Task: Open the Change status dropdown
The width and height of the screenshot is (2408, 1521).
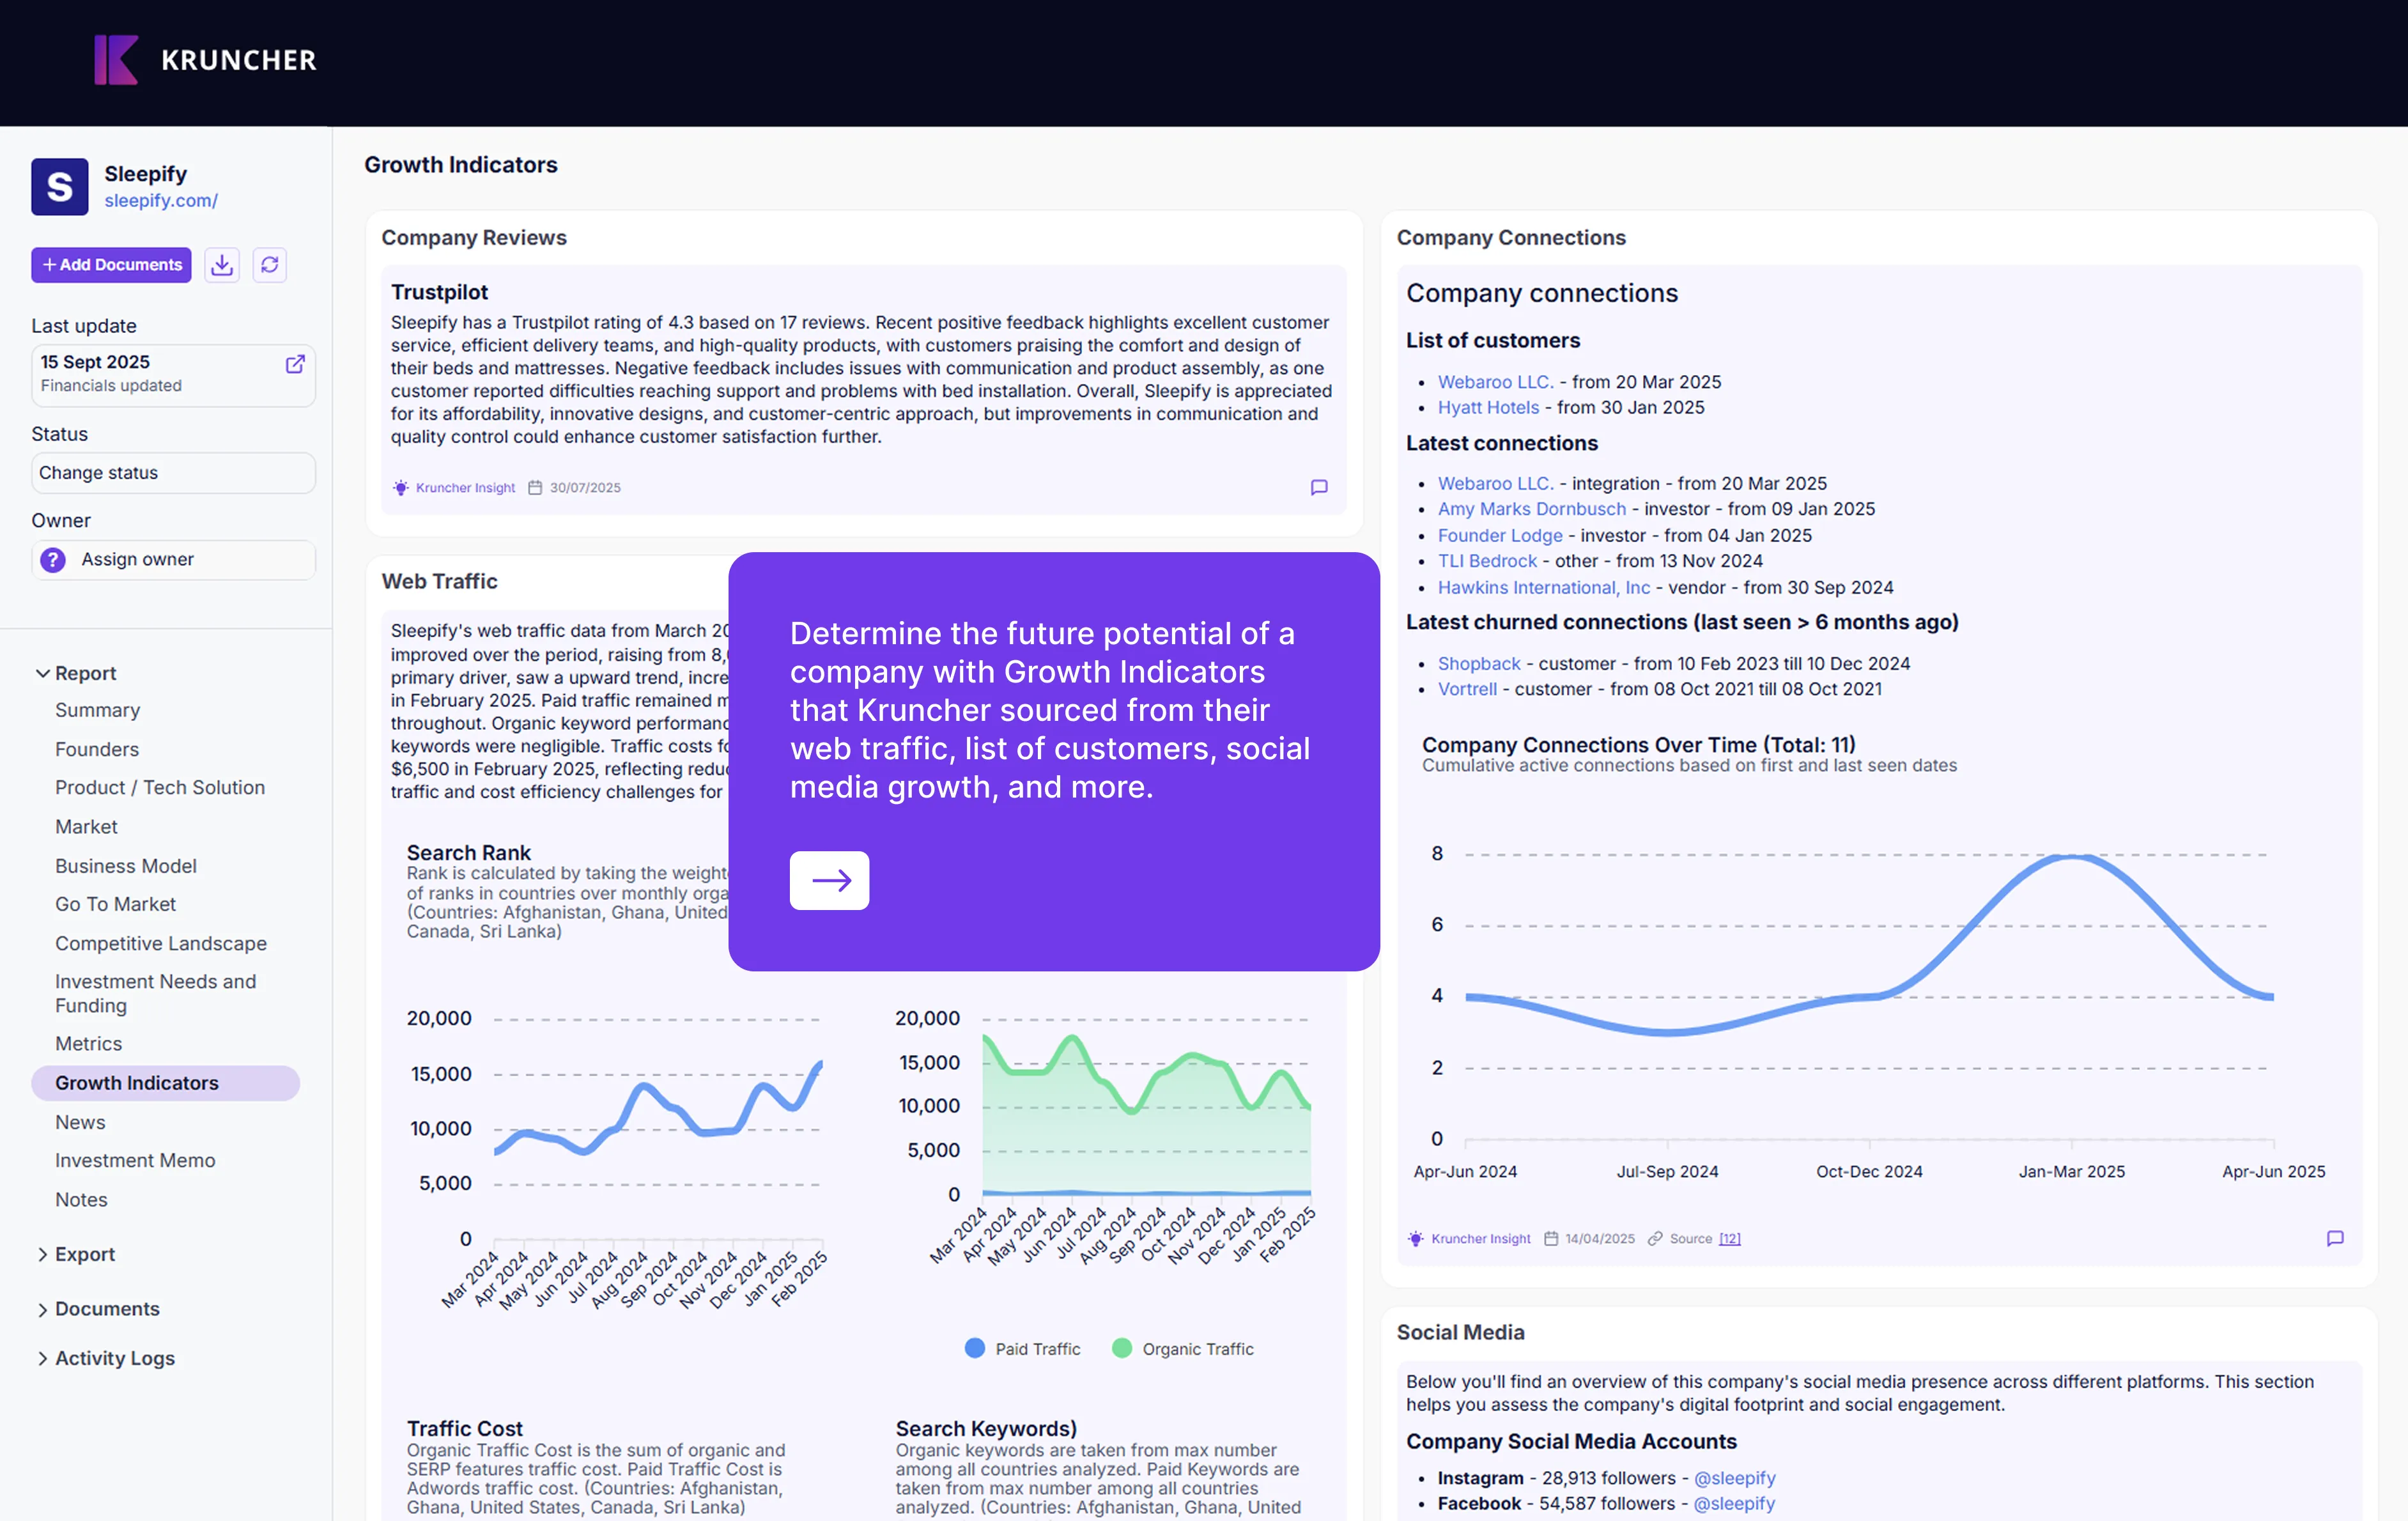Action: click(173, 473)
